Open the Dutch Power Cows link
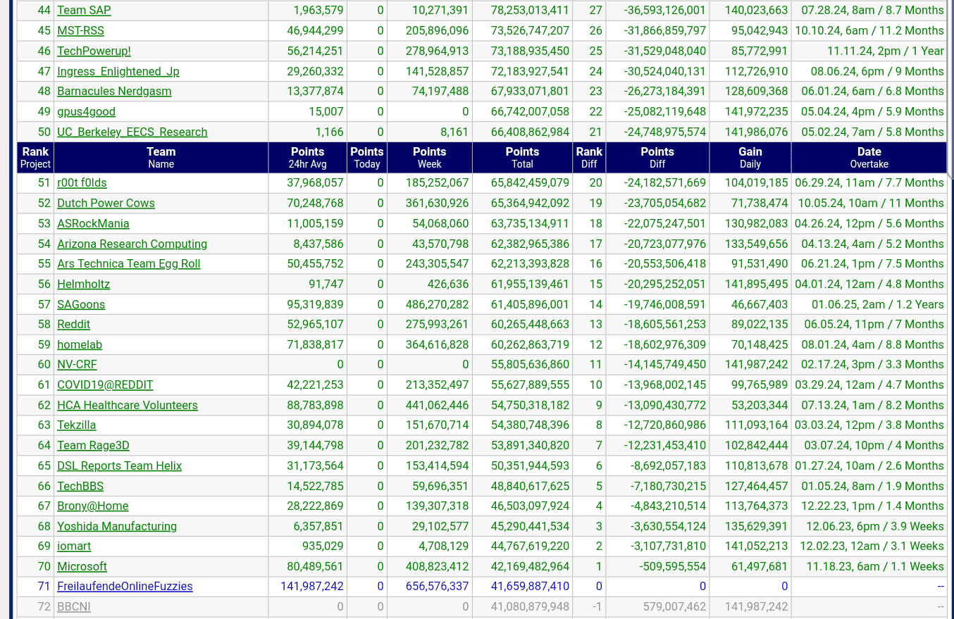The image size is (954, 619). (106, 204)
